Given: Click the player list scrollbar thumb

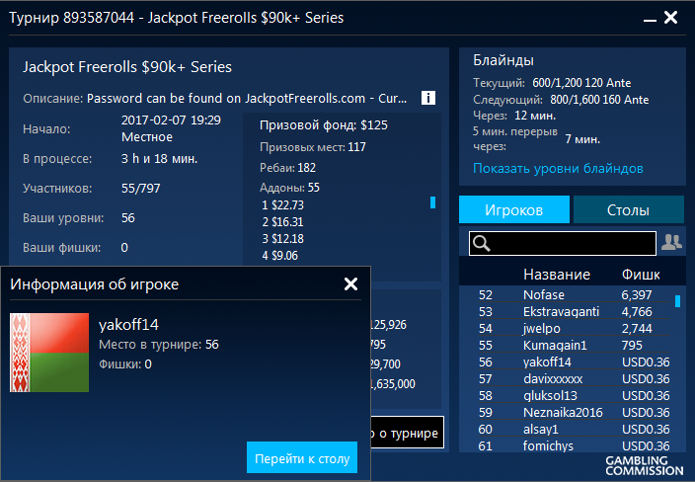Looking at the screenshot, I should (x=677, y=301).
